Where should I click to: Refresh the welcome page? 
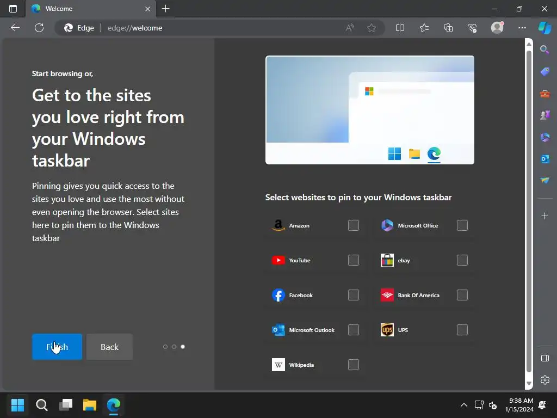39,28
